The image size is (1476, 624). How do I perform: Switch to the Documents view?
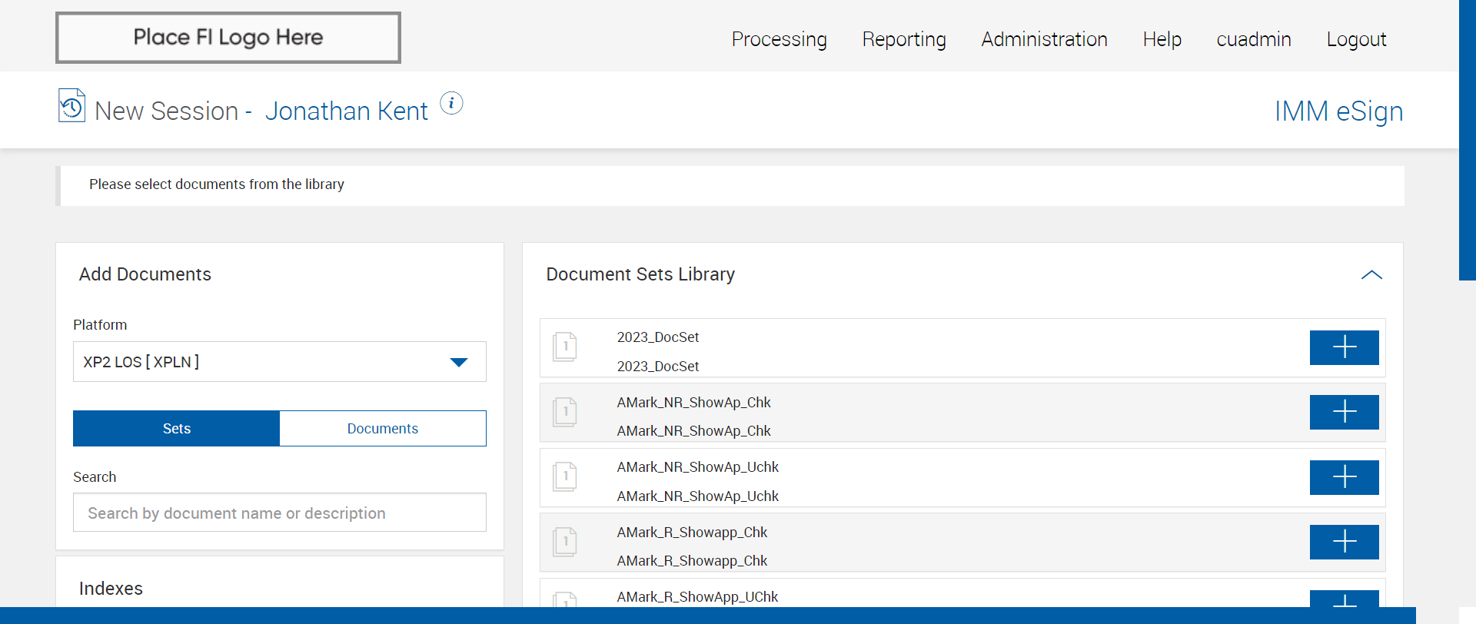[x=382, y=429]
